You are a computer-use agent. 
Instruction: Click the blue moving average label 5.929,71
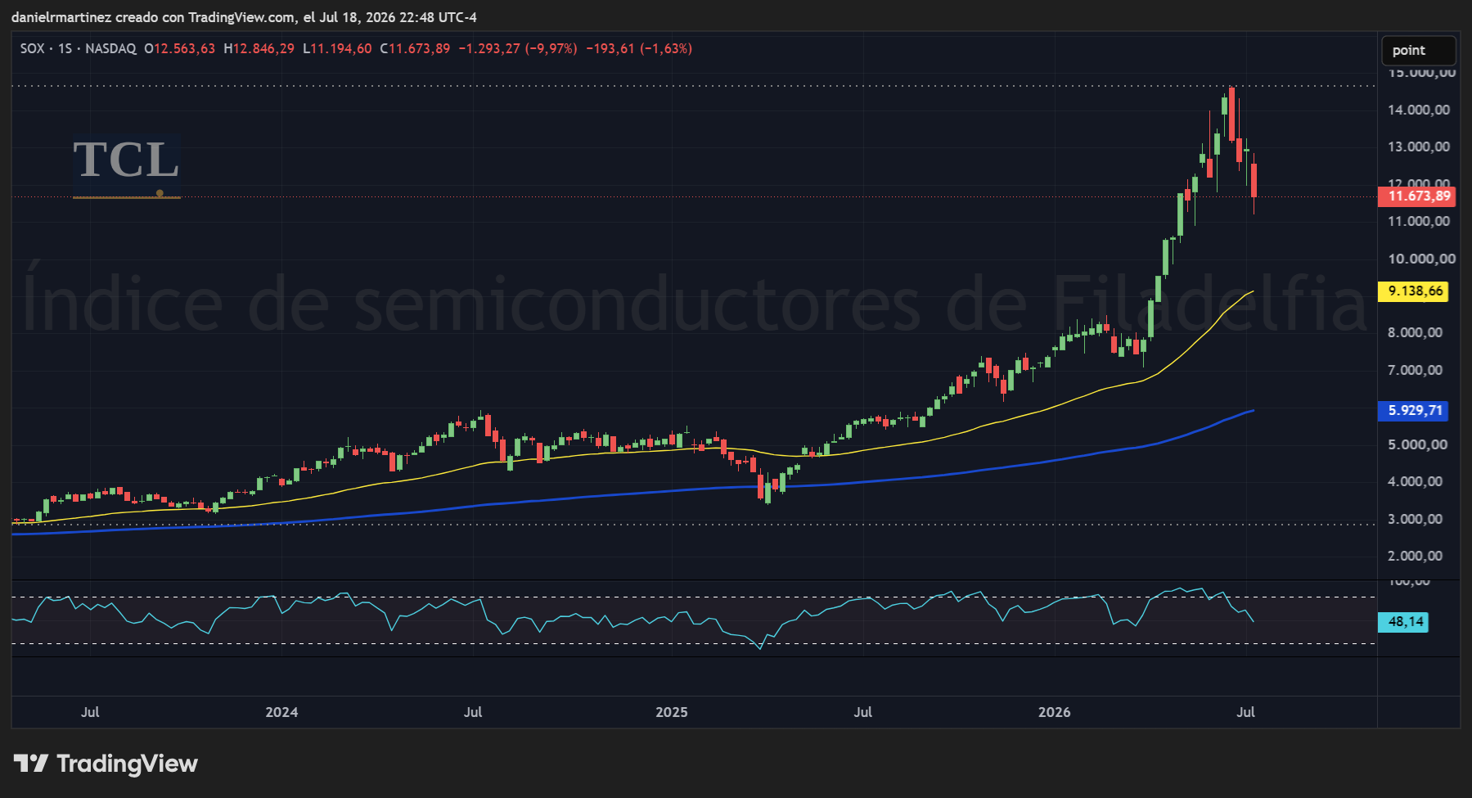click(1415, 411)
